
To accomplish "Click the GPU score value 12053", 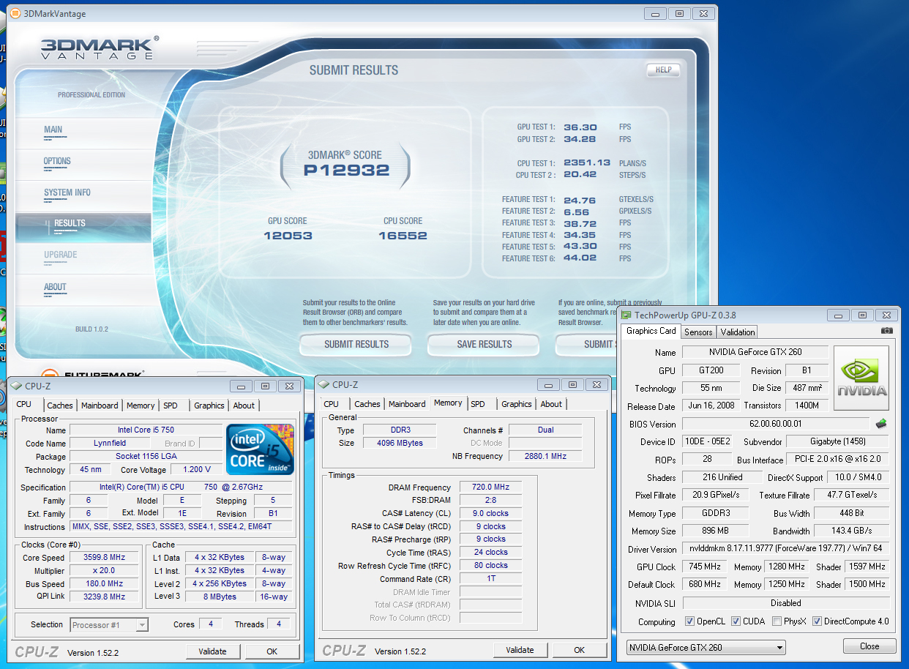I will pos(288,236).
